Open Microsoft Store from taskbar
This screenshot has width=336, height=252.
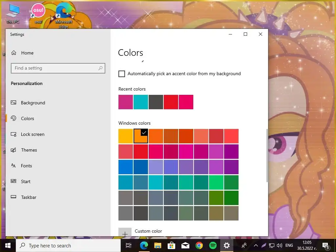coord(171,245)
